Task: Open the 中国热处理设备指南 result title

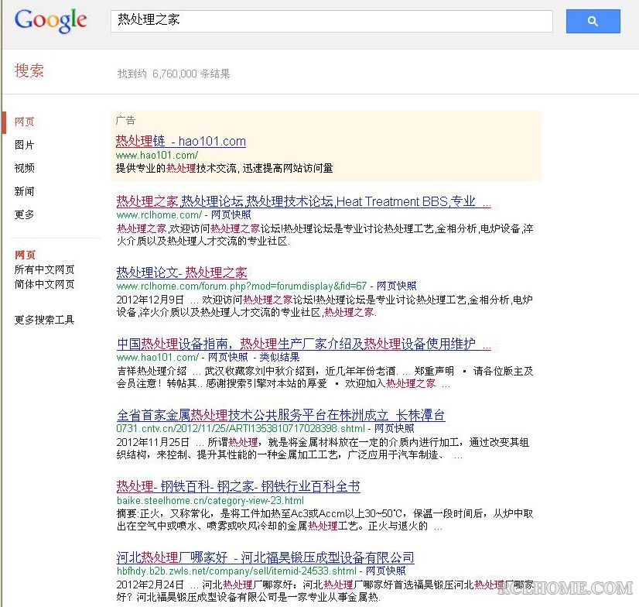Action: pos(303,344)
